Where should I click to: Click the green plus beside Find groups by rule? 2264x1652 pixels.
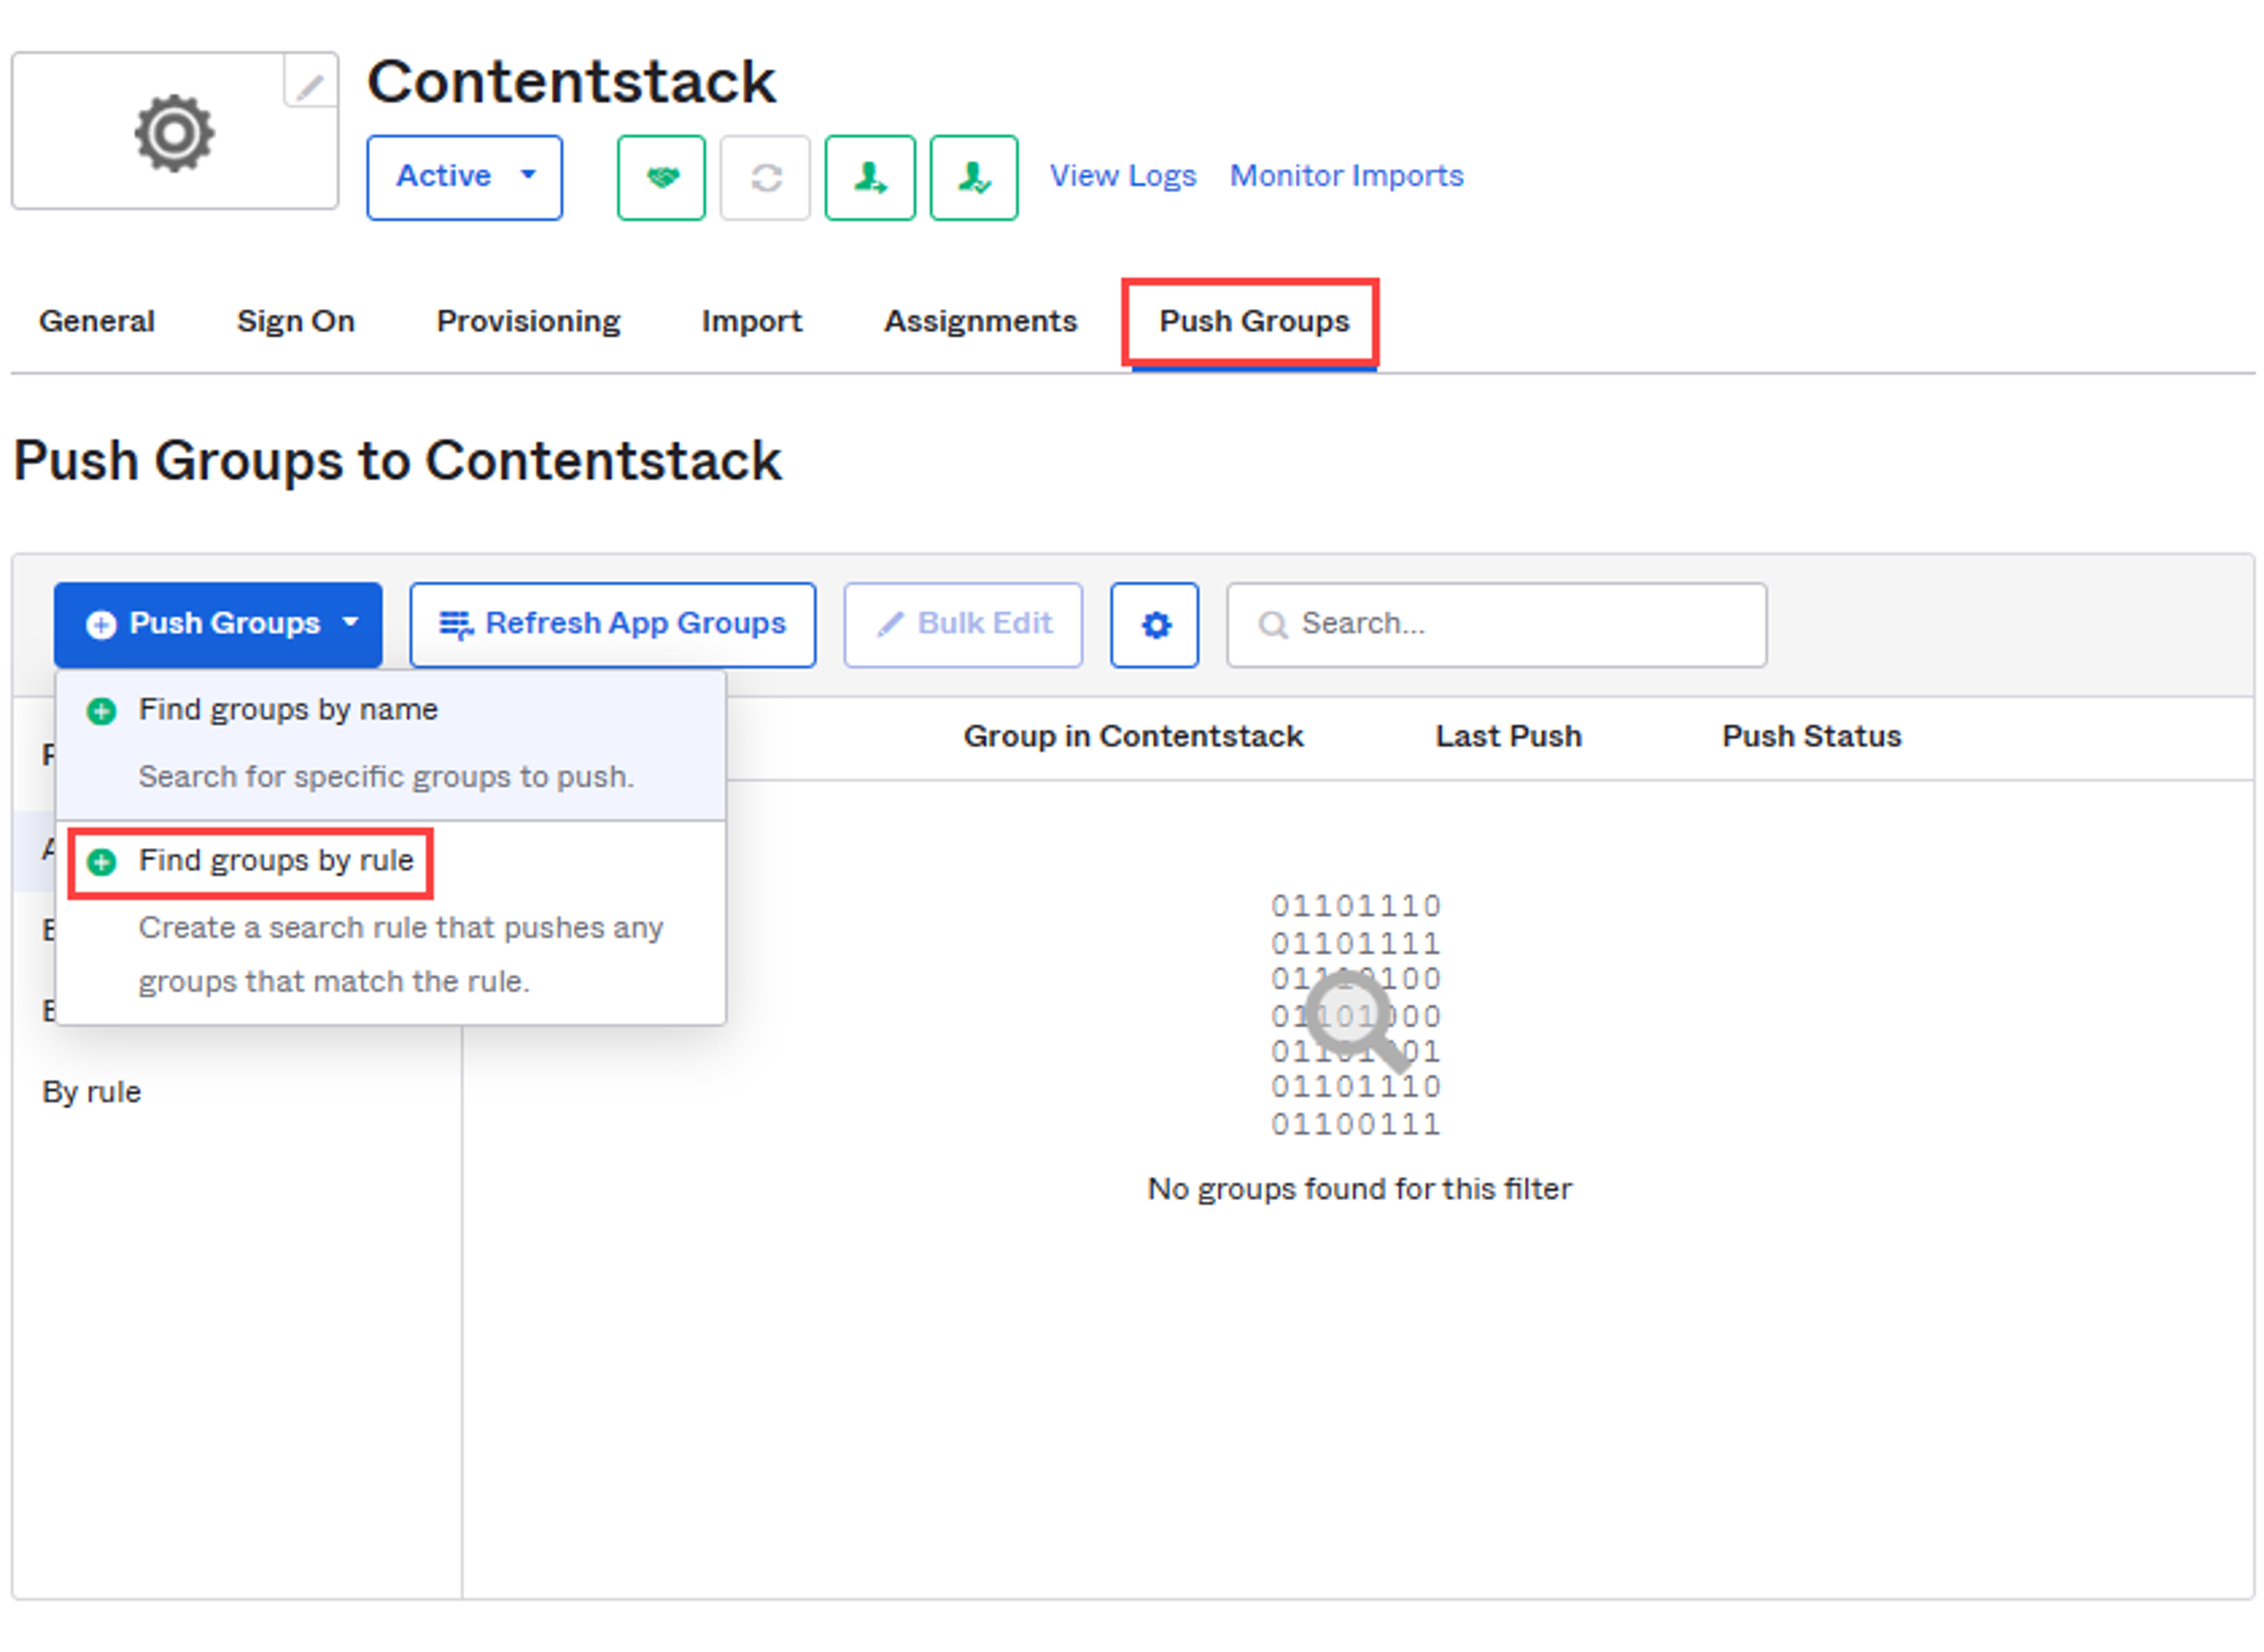101,862
